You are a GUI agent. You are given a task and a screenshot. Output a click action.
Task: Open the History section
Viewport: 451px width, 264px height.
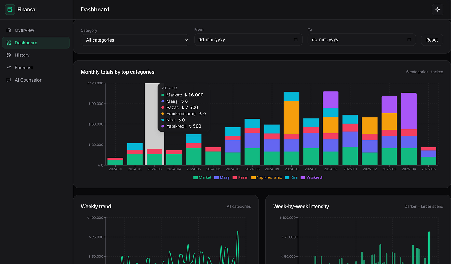pyautogui.click(x=36, y=55)
